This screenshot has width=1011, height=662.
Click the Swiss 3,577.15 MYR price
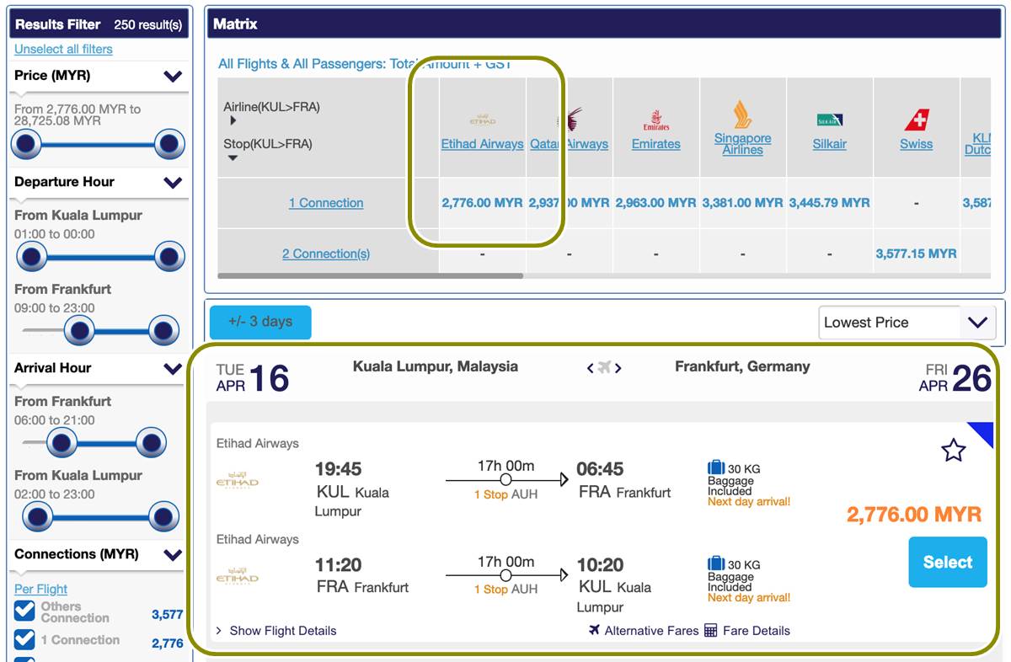(x=917, y=254)
